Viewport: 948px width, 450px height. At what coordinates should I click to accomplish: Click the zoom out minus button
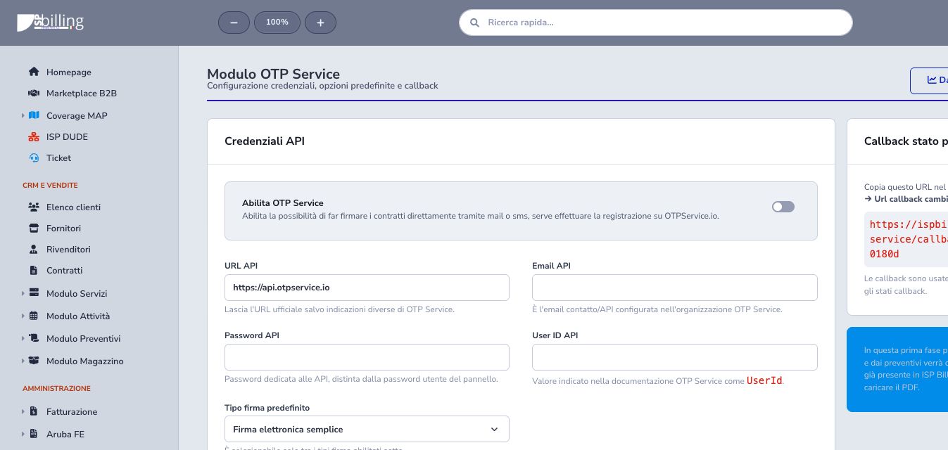234,22
